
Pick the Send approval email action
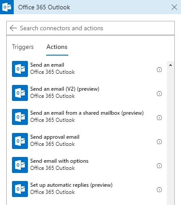[87, 141]
